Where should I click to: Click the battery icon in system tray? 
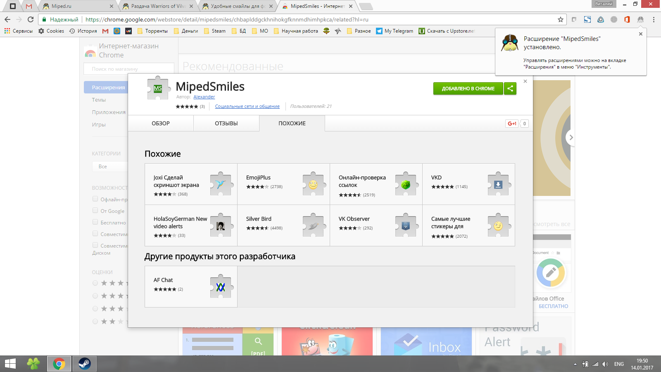(585, 364)
